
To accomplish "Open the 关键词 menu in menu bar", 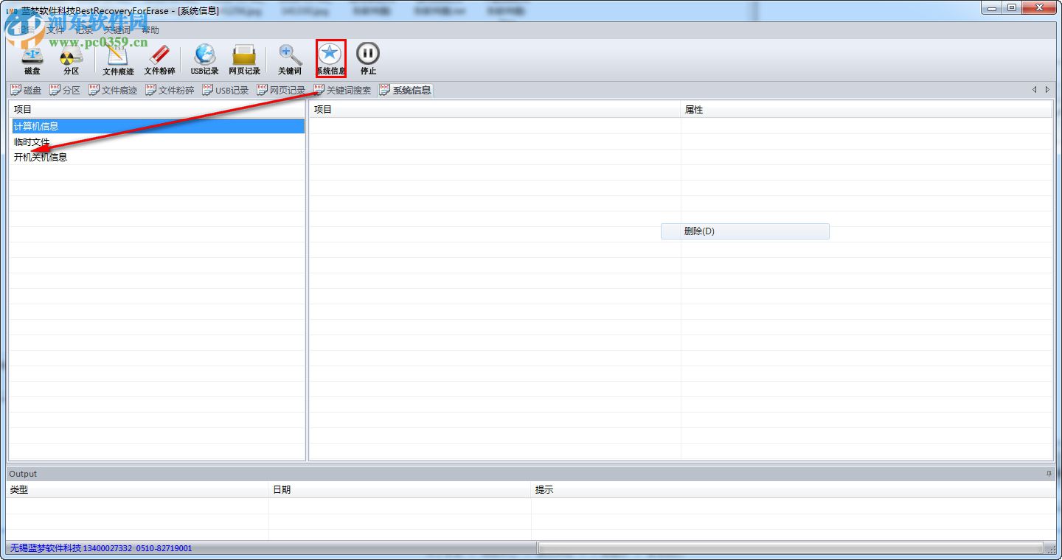I will [117, 30].
